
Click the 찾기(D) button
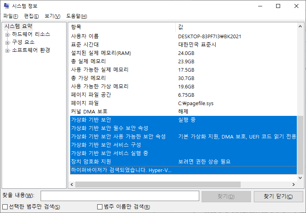226,196
